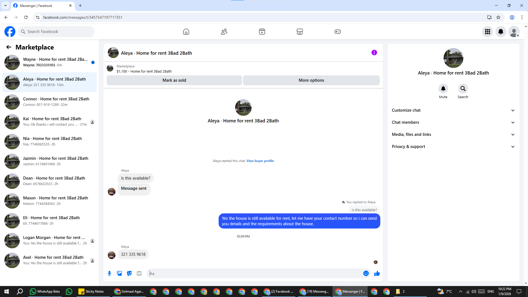Send a thumbs-up like

(x=377, y=273)
